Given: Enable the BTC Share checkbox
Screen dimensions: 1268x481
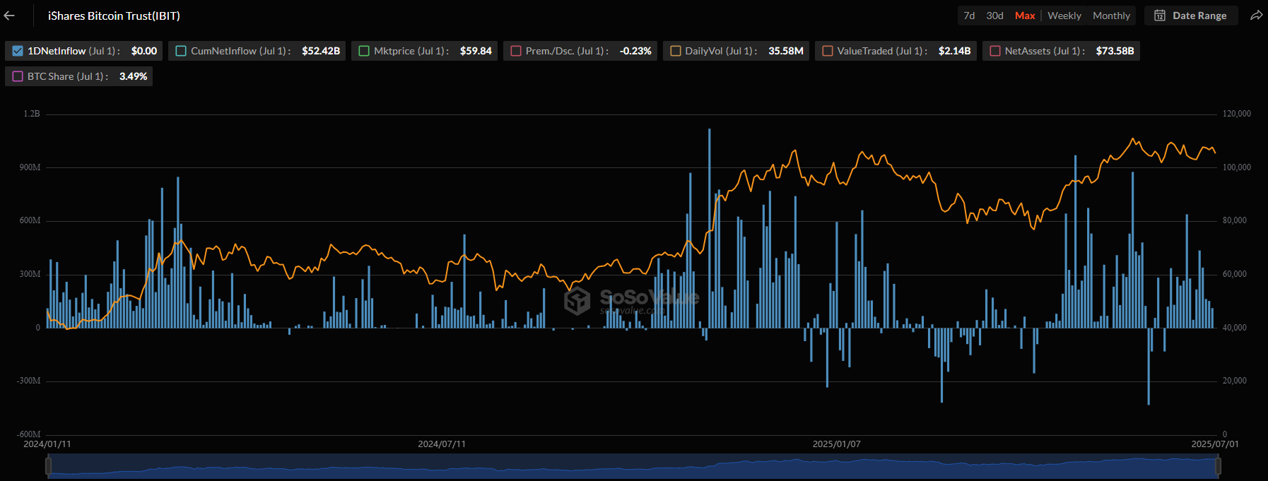Looking at the screenshot, I should point(18,76).
